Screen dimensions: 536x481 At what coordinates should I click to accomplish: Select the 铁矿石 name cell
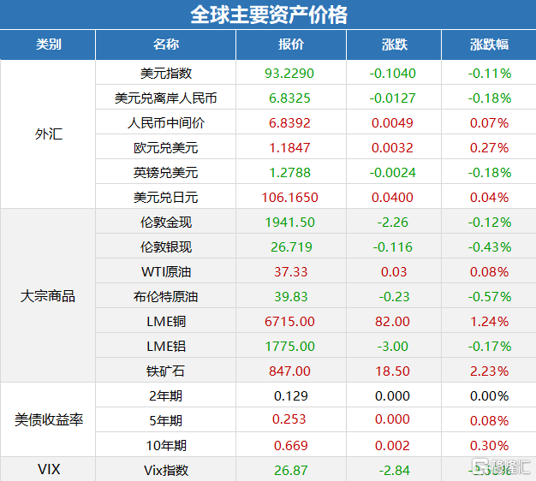166,371
